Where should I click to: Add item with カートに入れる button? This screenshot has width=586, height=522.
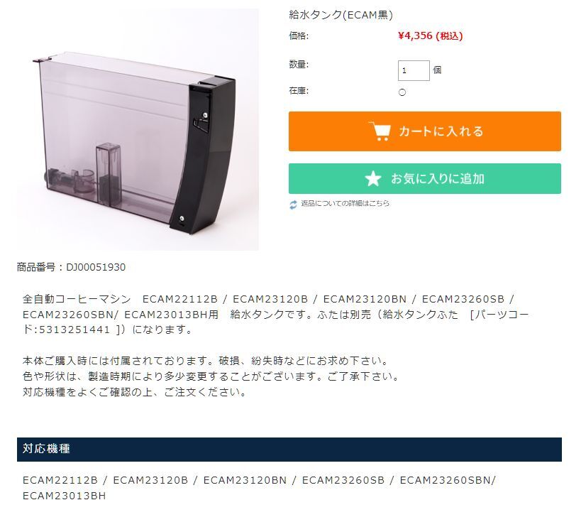(x=424, y=131)
